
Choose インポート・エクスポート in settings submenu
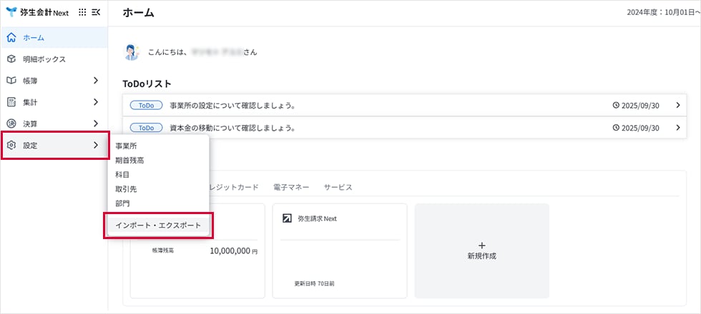(158, 226)
